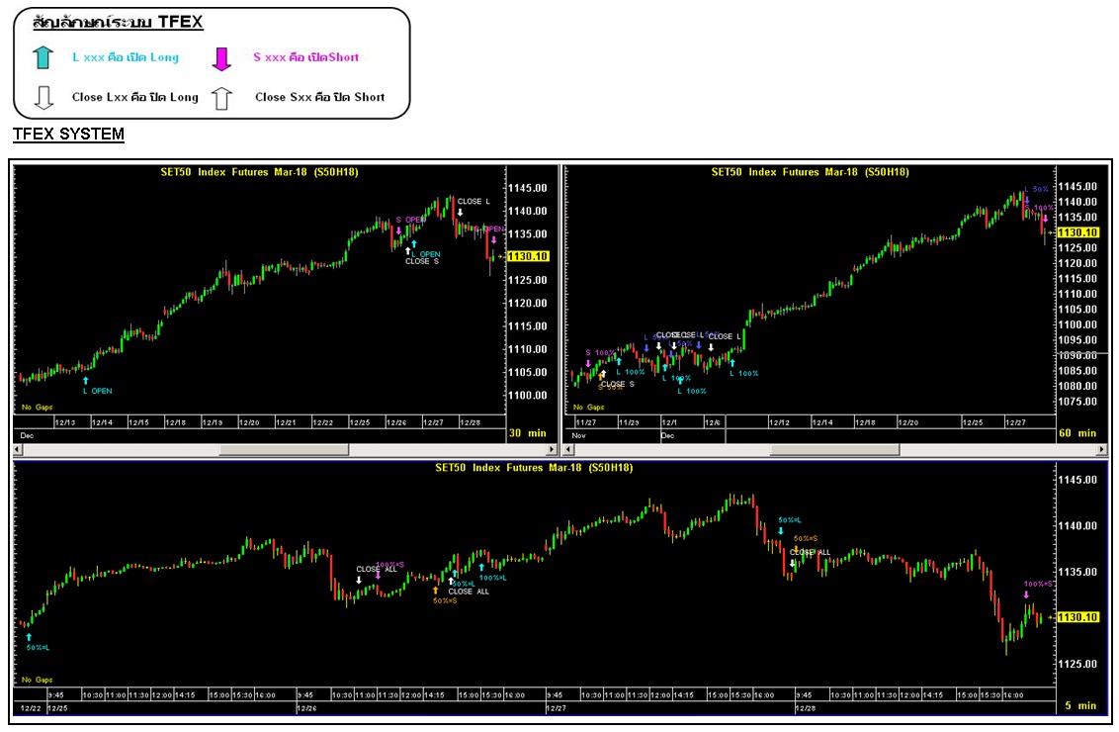Click the '30 min' timeframe label
Viewport: 1119px width, 732px height.
pos(528,433)
